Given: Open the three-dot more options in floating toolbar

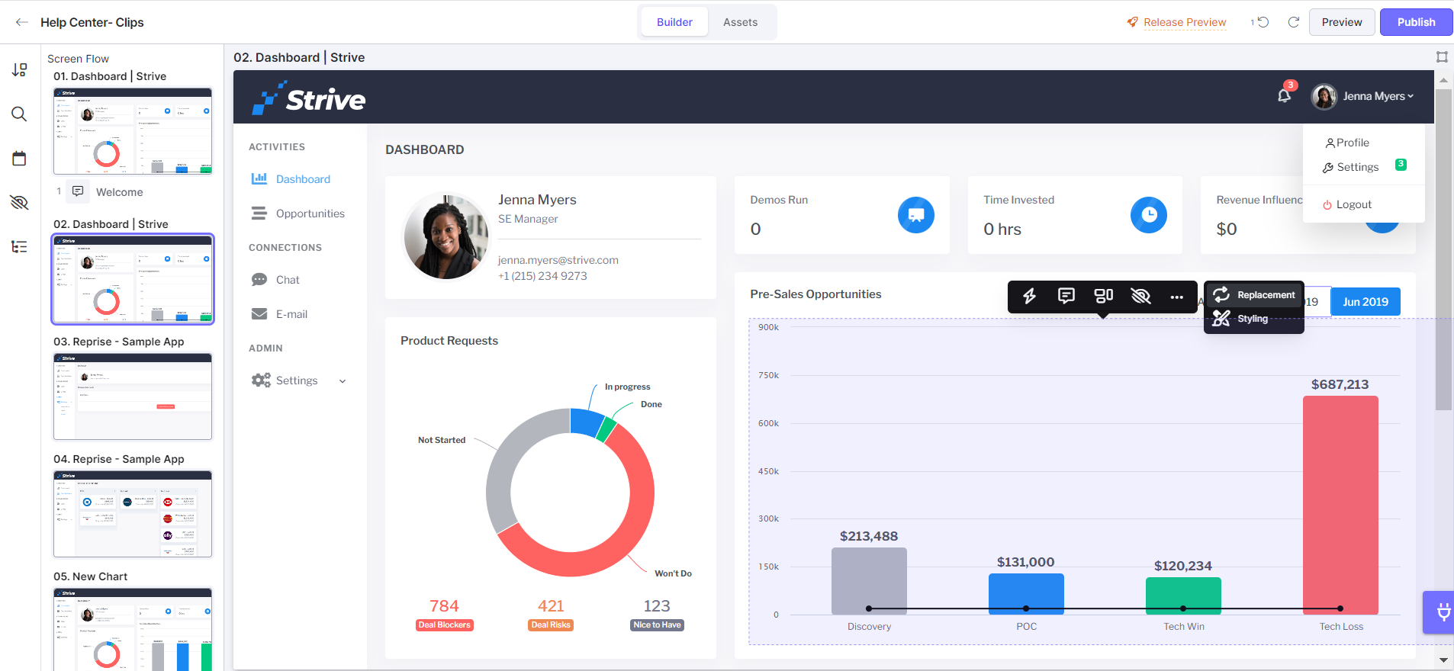Looking at the screenshot, I should [1177, 297].
